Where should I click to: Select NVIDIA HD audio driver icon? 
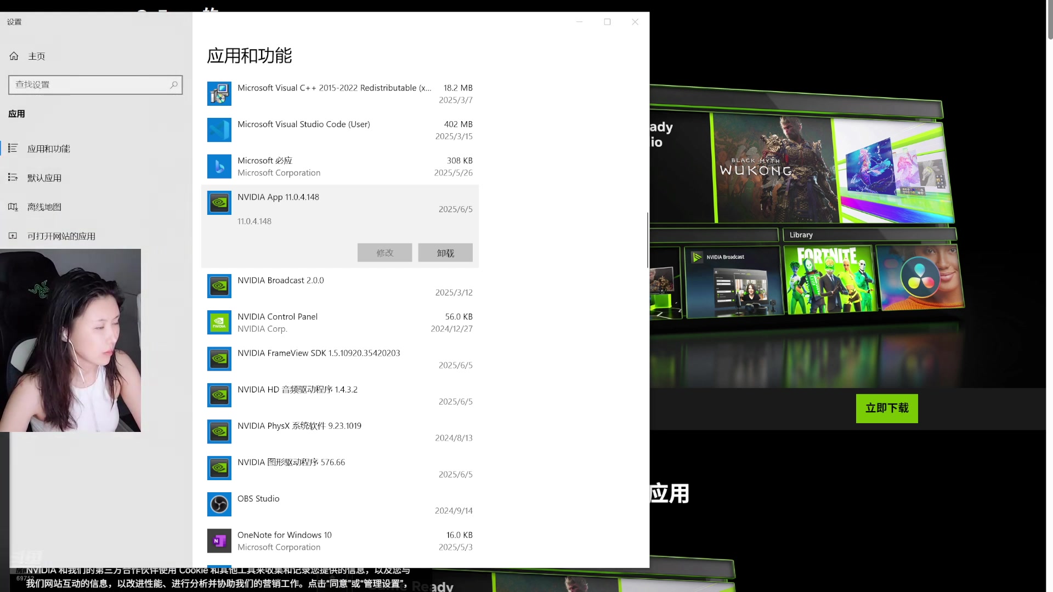click(x=219, y=395)
